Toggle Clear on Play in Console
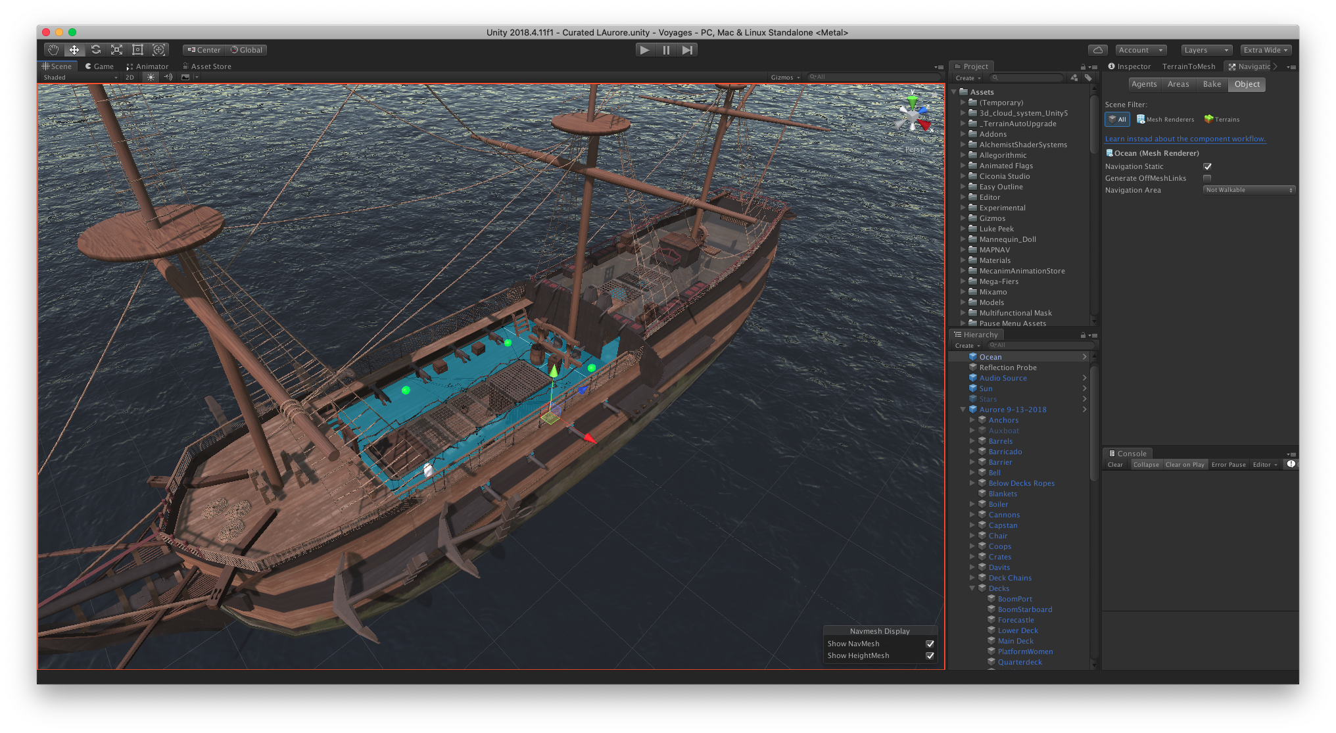This screenshot has height=733, width=1336. click(x=1185, y=465)
